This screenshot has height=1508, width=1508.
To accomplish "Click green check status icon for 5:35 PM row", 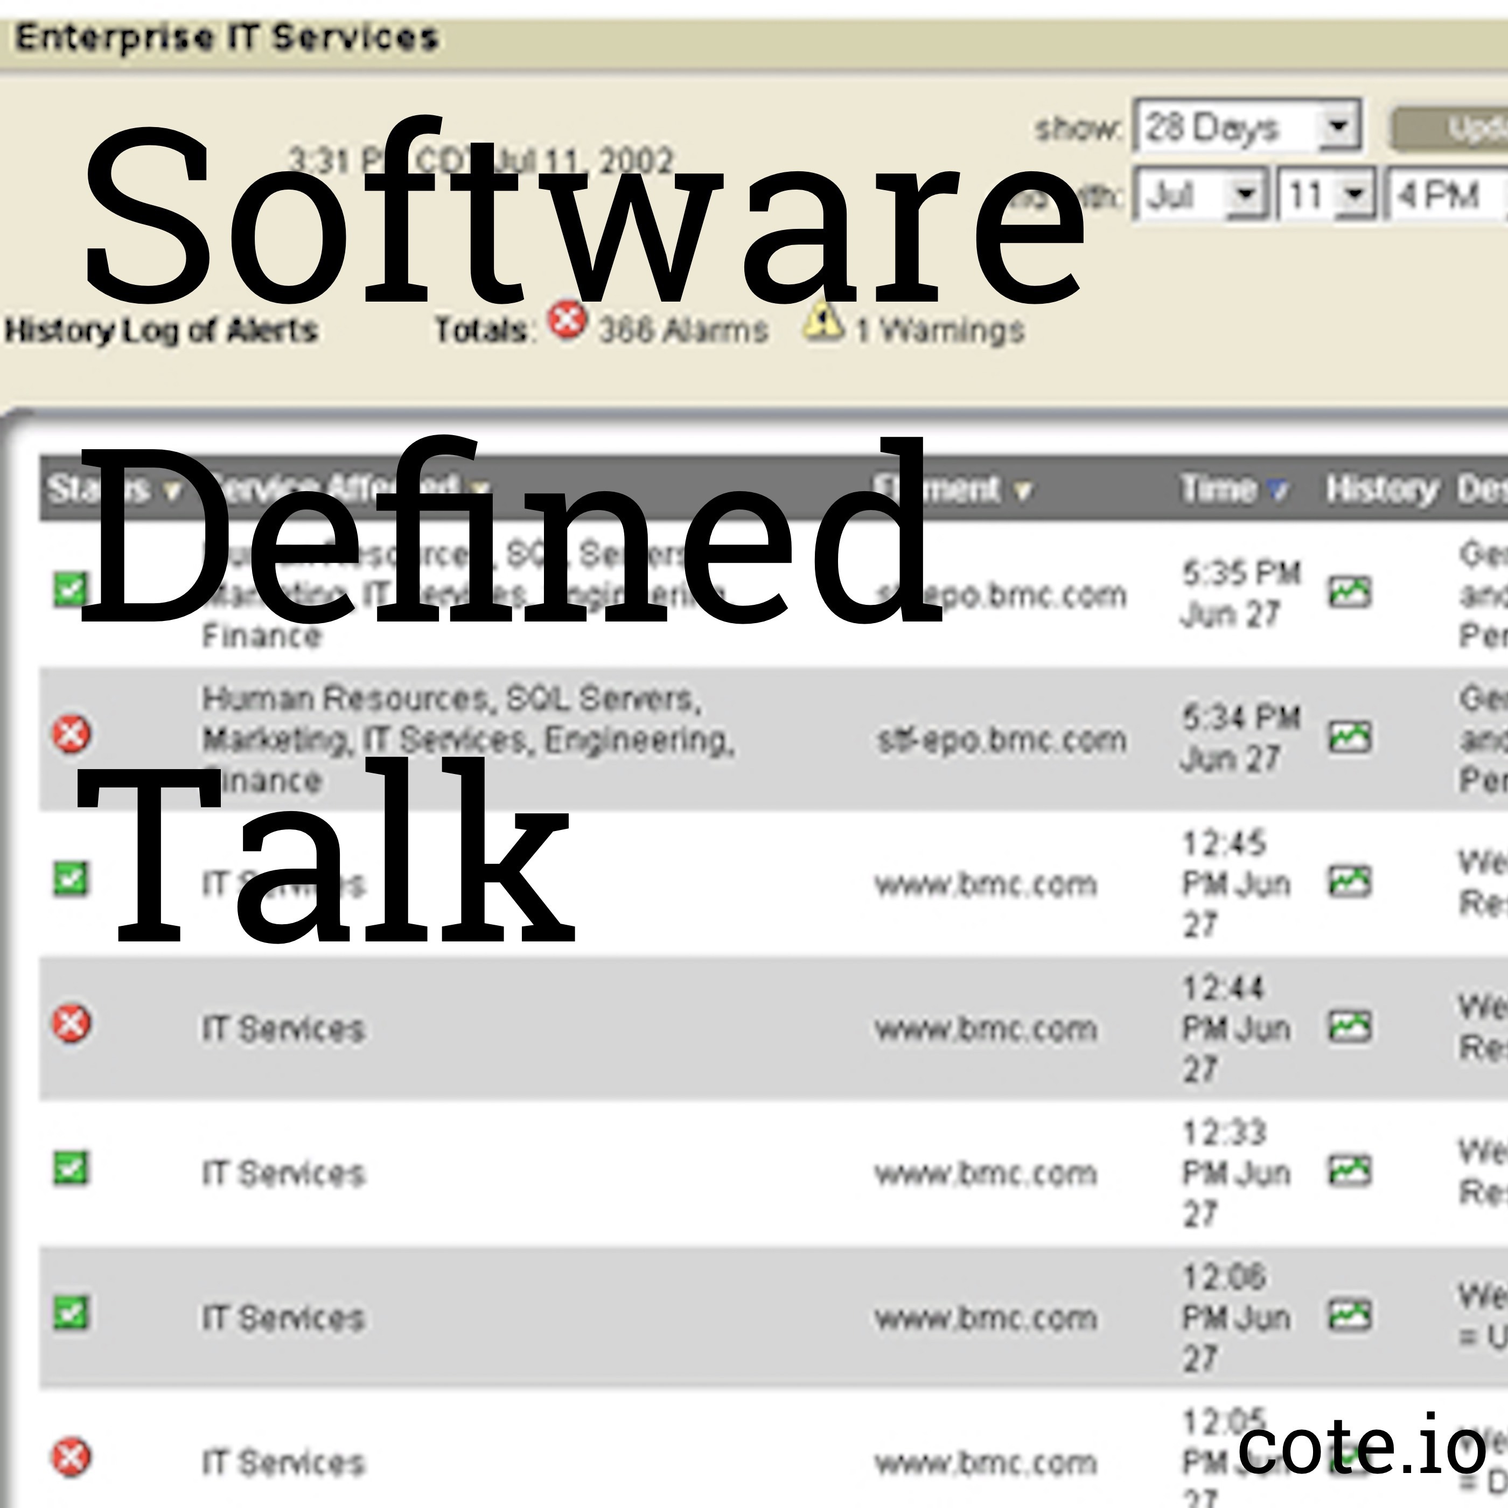I will pos(70,589).
